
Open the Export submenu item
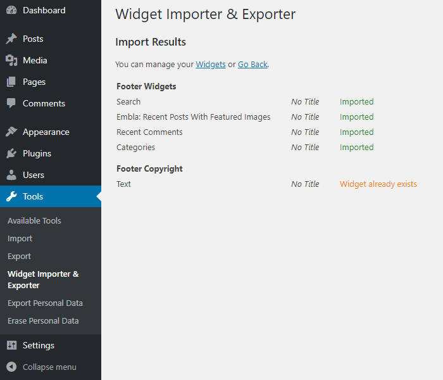coord(19,256)
